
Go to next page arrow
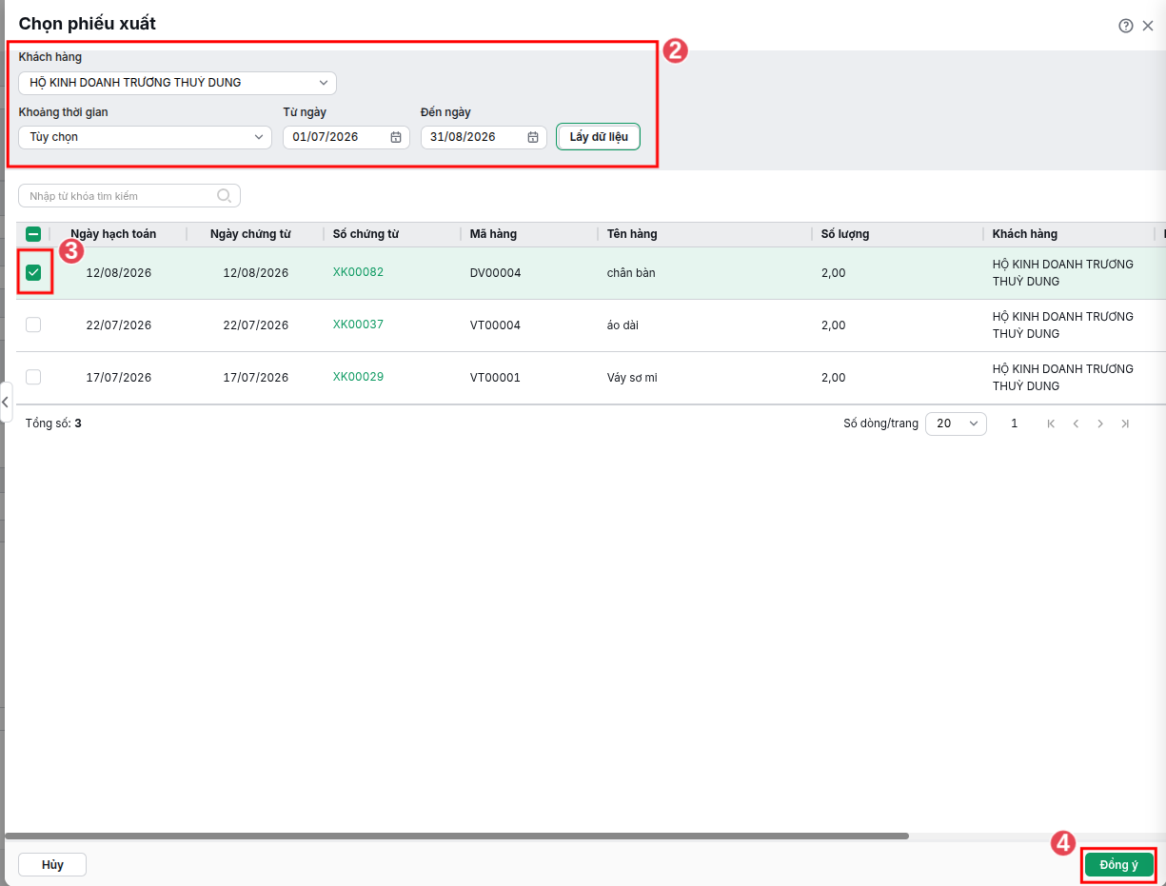pos(1100,423)
